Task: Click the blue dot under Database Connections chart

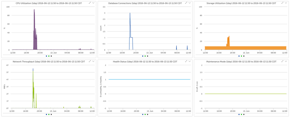Action: click(x=143, y=56)
